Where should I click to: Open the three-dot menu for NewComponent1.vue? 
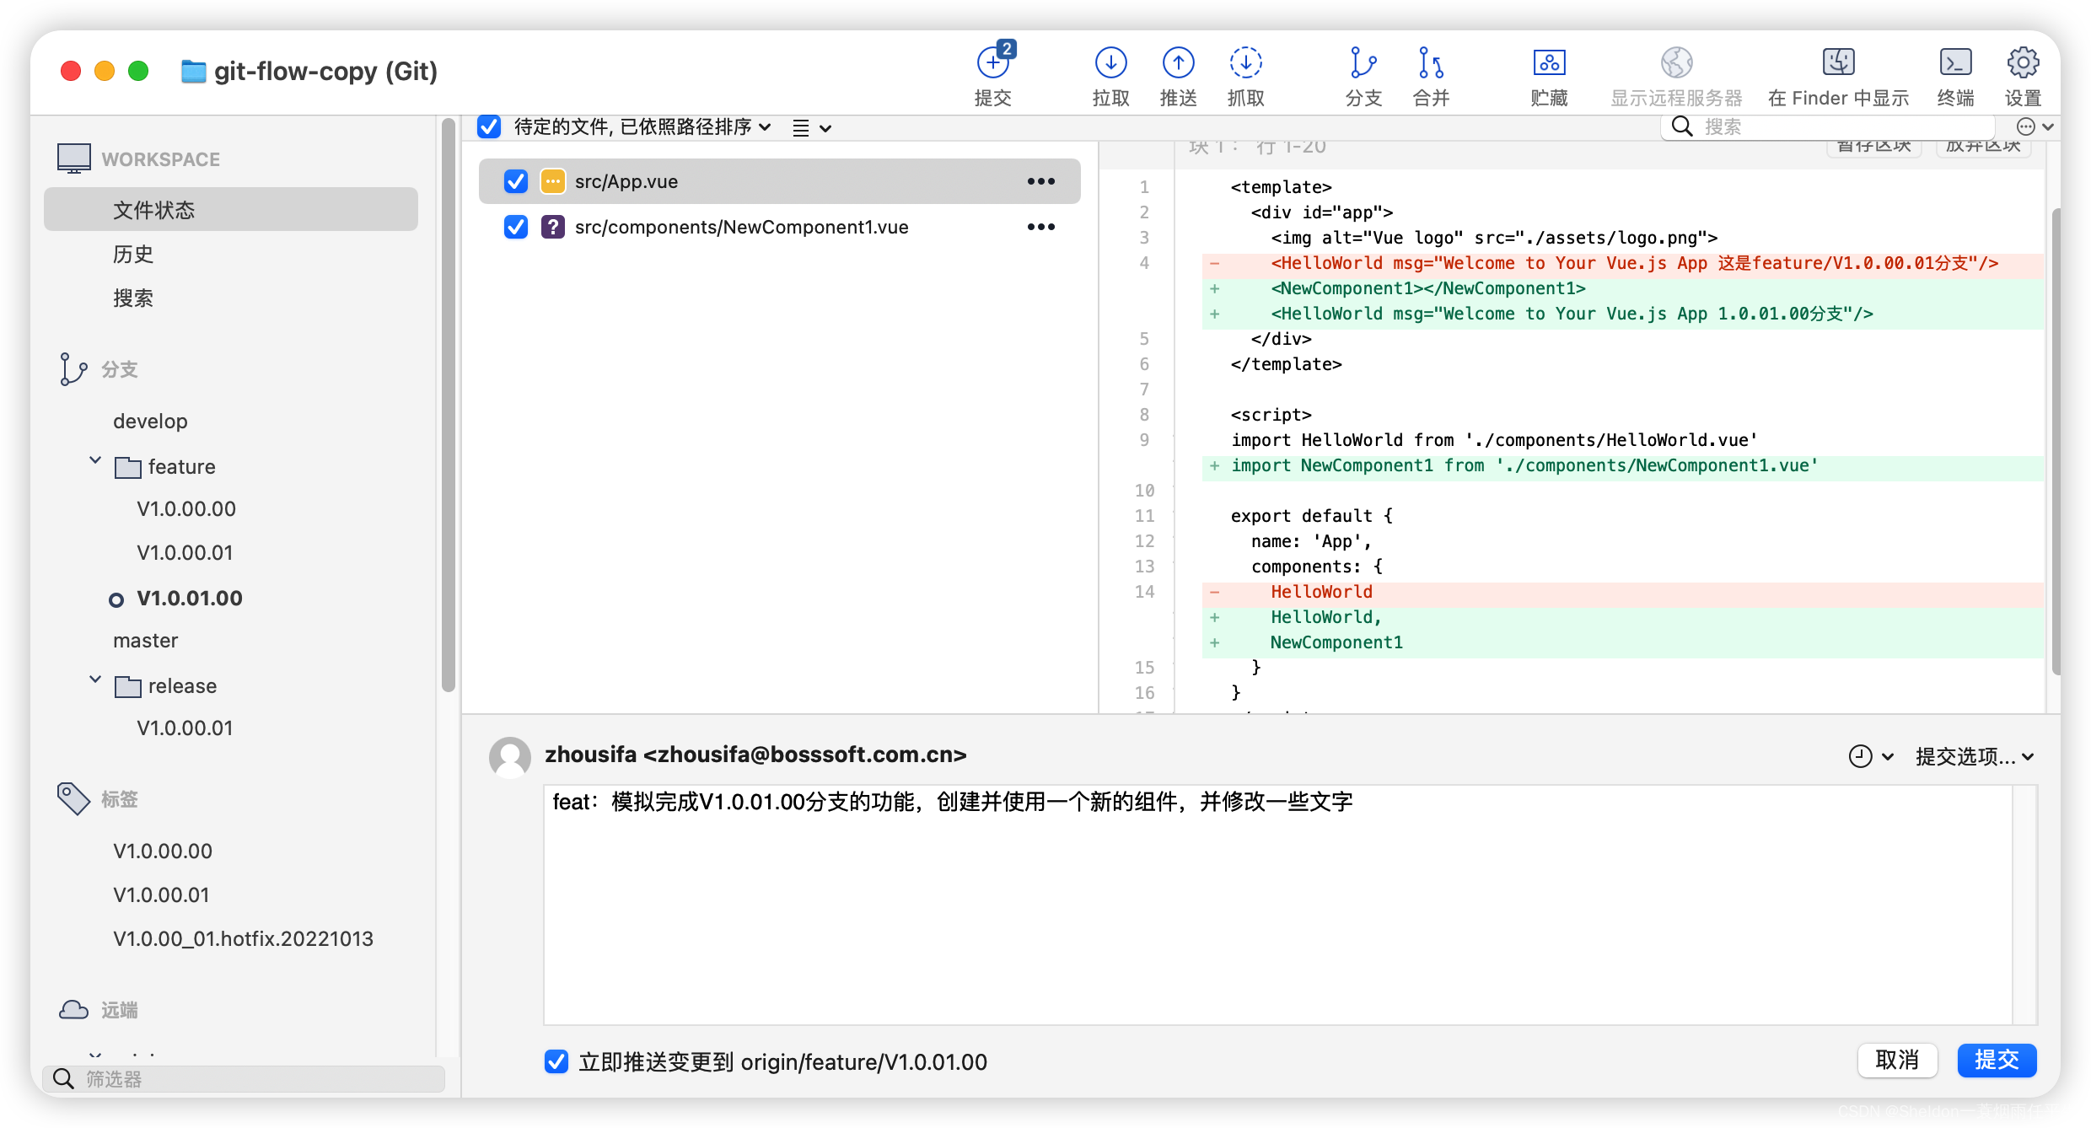(1041, 227)
